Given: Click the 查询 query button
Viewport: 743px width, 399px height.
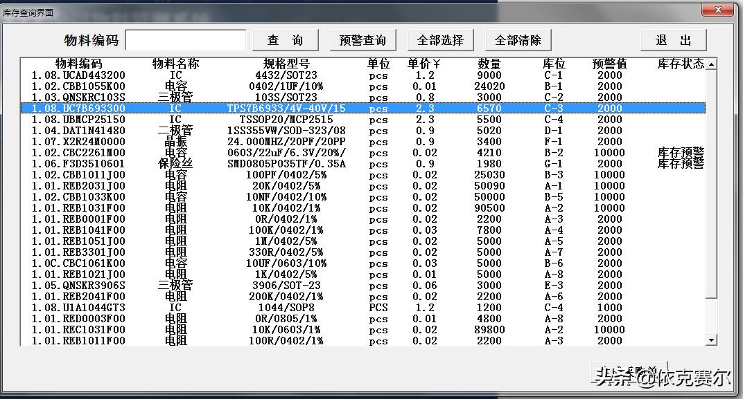Looking at the screenshot, I should (x=285, y=40).
